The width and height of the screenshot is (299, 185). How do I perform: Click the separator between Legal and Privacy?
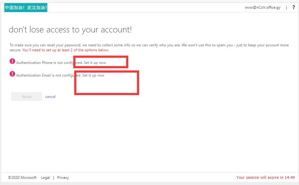[x=53, y=178]
